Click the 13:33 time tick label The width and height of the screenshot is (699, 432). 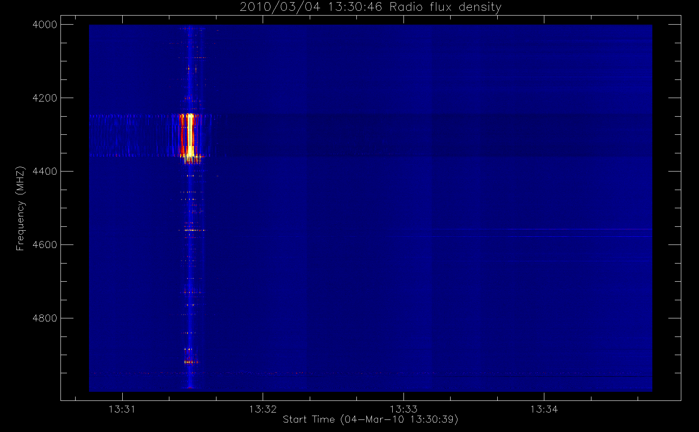click(x=404, y=409)
